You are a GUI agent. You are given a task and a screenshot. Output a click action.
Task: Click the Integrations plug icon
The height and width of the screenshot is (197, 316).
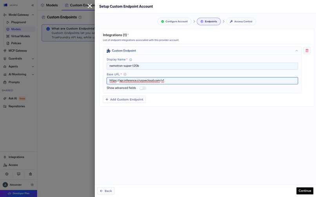(x=5, y=157)
